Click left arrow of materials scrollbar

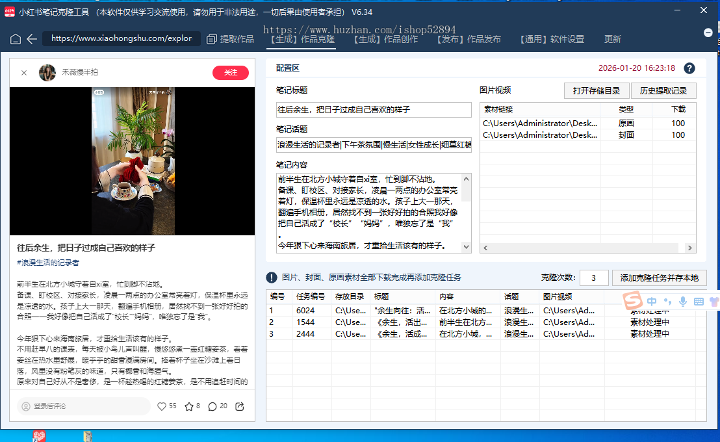point(485,248)
